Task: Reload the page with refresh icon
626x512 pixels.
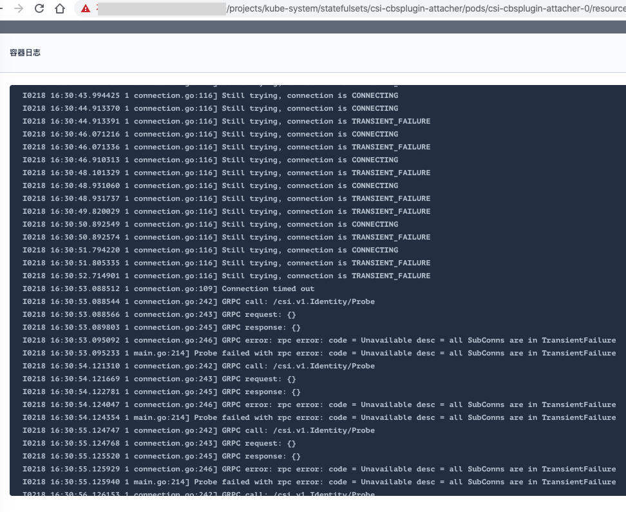Action: tap(39, 8)
